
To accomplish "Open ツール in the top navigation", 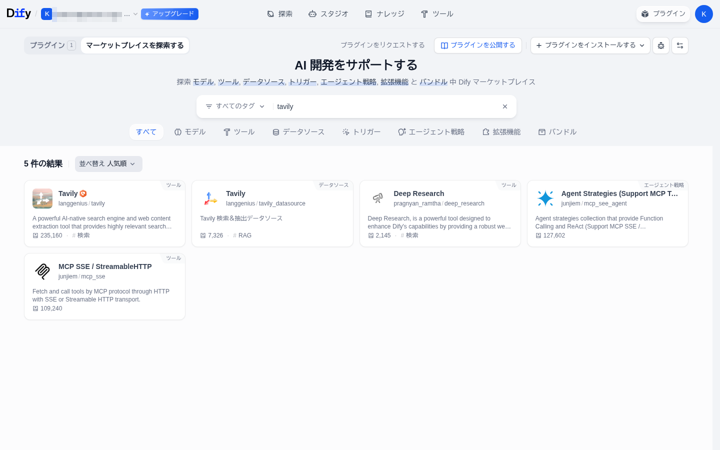I will click(x=437, y=14).
